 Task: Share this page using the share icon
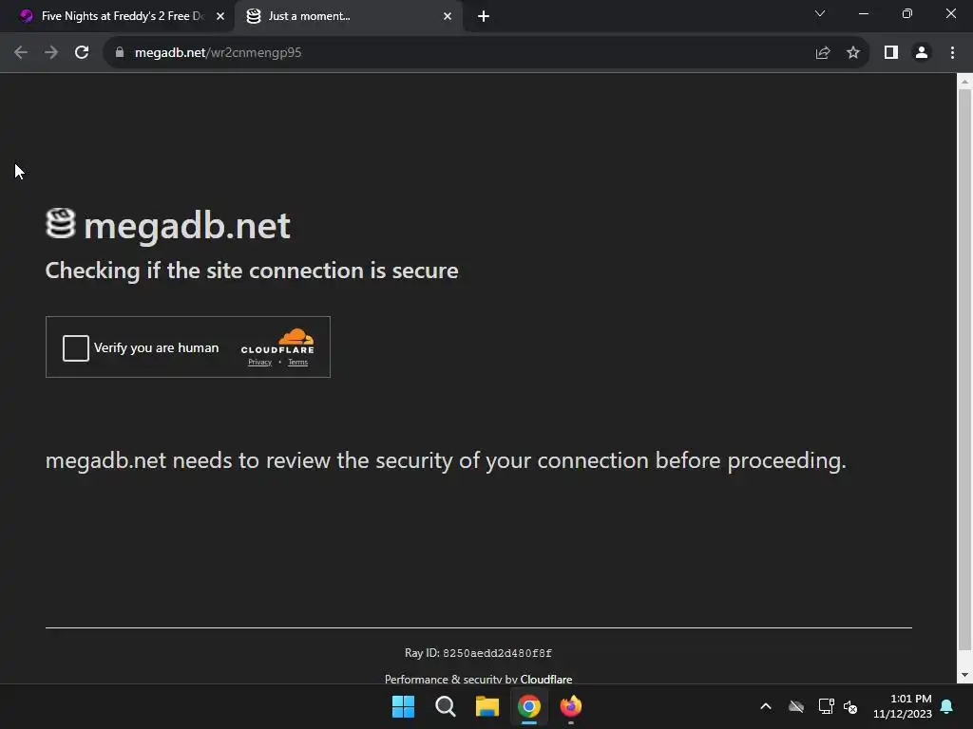pyautogui.click(x=823, y=53)
